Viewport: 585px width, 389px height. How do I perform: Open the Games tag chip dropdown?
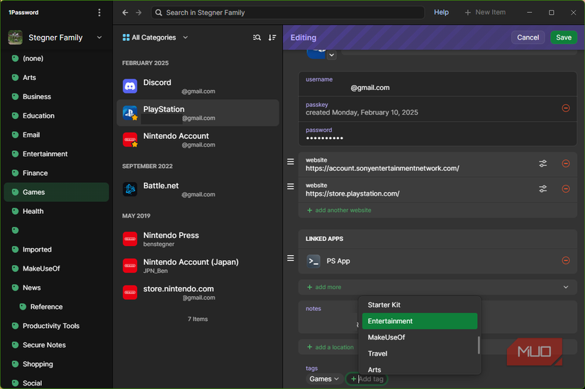point(324,379)
